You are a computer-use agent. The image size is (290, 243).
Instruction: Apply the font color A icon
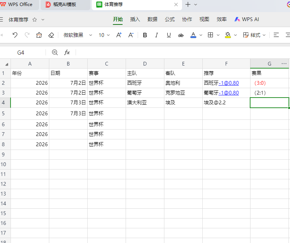193,35
